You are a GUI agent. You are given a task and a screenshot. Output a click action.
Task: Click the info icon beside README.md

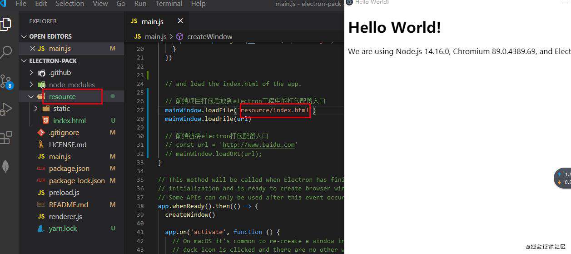pos(41,204)
